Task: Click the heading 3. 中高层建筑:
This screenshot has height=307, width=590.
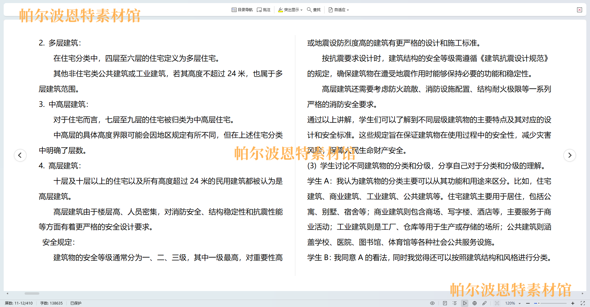Action: click(x=64, y=104)
